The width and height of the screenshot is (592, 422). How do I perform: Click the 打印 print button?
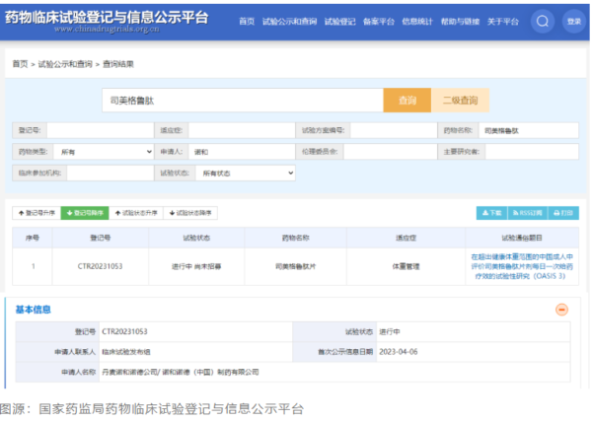coord(563,213)
